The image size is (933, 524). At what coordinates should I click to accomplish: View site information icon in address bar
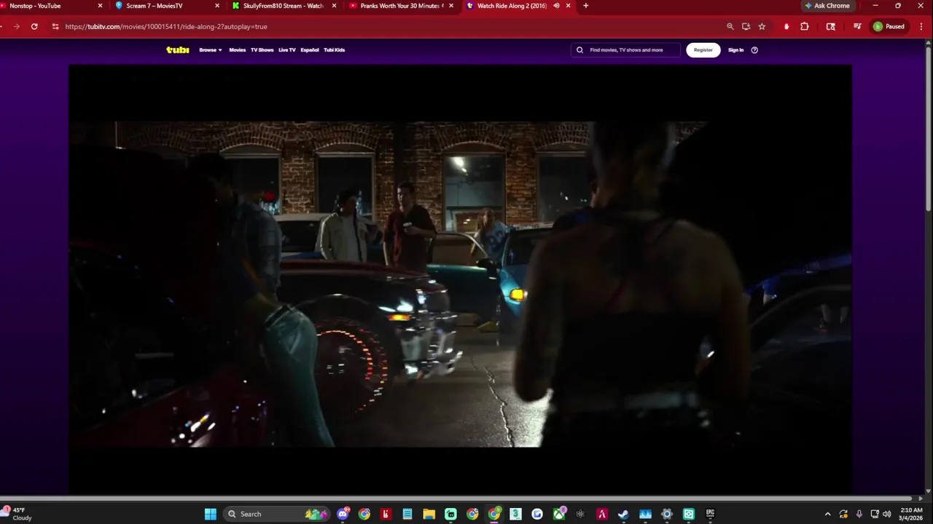55,26
